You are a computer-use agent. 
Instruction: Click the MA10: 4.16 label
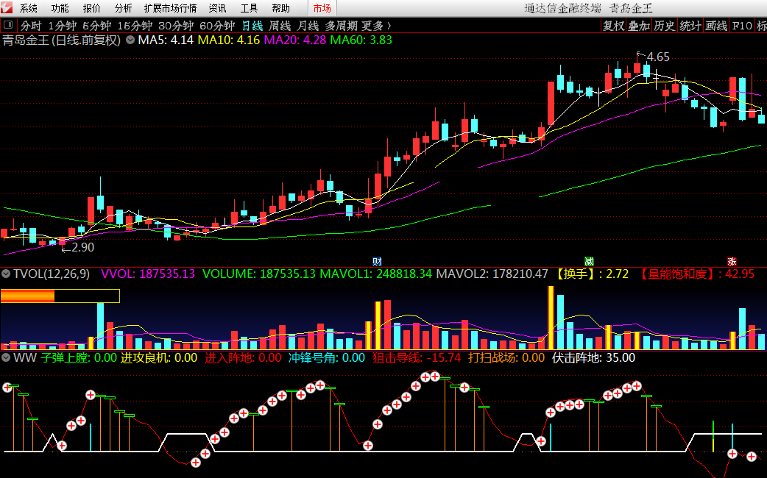click(228, 40)
